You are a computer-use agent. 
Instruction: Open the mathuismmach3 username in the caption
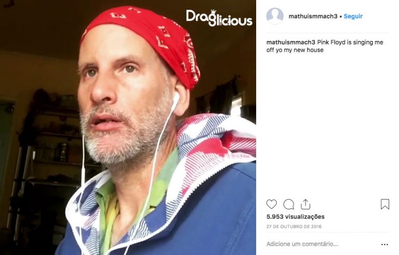[x=291, y=42]
